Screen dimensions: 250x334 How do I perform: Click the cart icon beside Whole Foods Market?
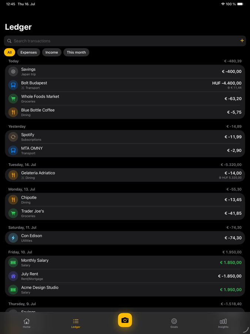click(13, 99)
